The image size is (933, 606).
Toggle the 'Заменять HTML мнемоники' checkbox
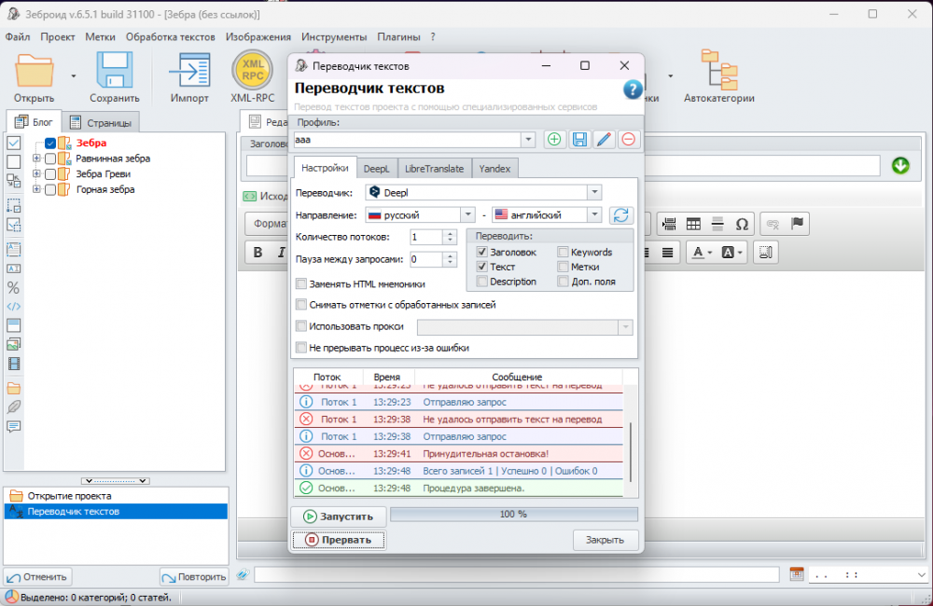tap(301, 284)
